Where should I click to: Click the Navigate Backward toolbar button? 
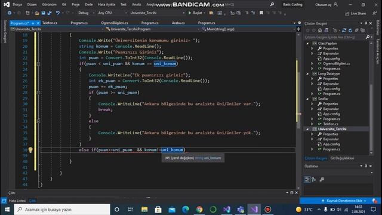(10, 13)
